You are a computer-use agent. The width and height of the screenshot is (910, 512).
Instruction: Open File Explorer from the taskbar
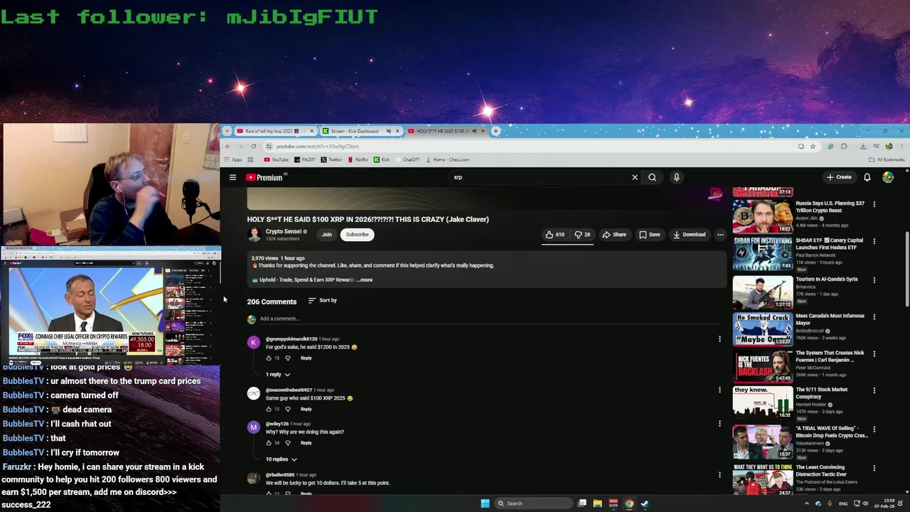(597, 503)
